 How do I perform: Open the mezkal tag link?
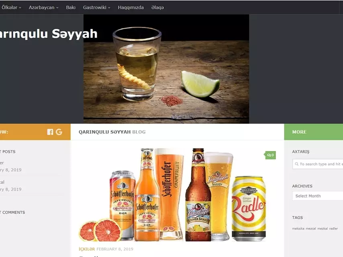click(x=323, y=228)
